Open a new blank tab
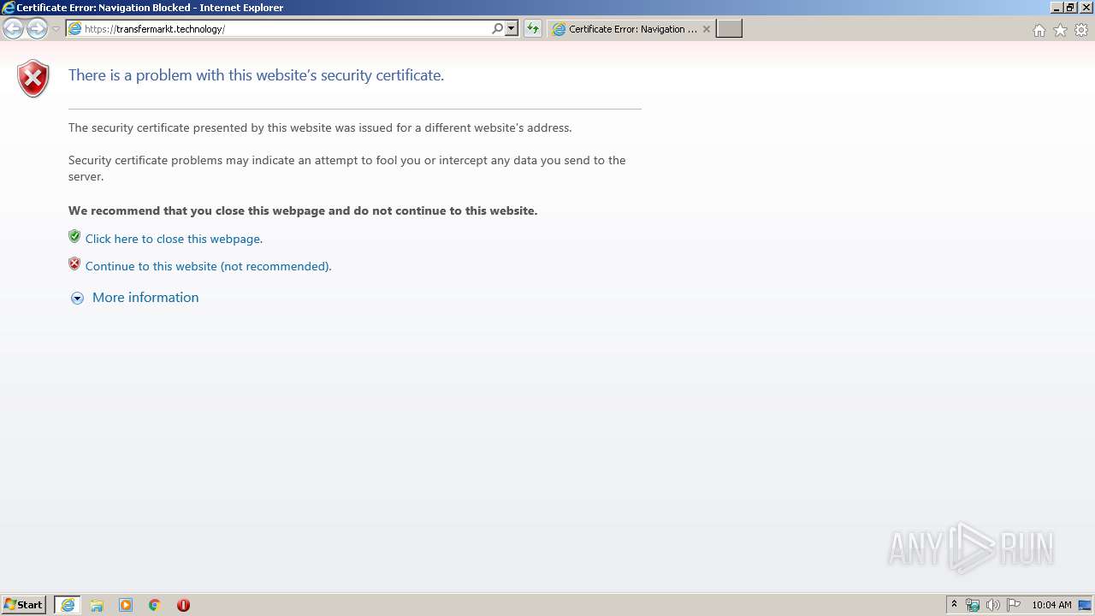This screenshot has height=616, width=1095. [x=729, y=29]
